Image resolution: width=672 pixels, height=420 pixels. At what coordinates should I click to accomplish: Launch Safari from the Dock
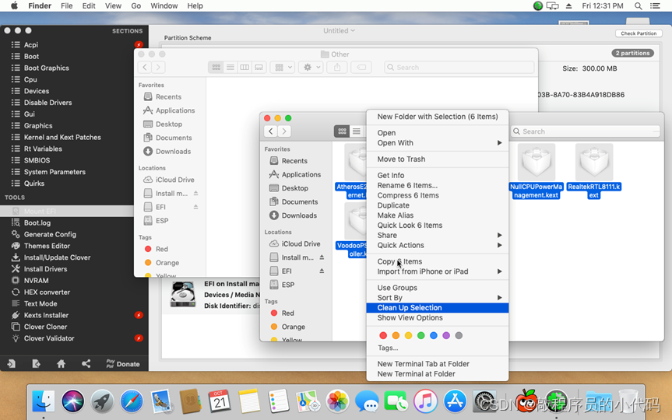132,401
